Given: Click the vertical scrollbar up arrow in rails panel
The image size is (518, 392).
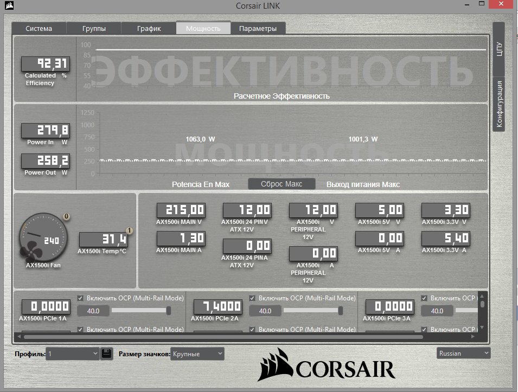Looking at the screenshot, I should point(482,296).
